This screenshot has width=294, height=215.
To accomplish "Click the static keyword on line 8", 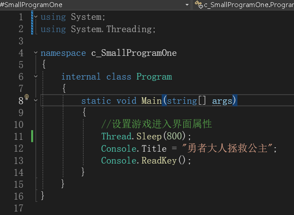I will click(x=96, y=101).
